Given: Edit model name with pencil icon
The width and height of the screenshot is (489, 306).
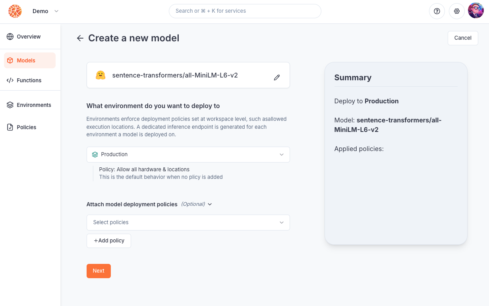Looking at the screenshot, I should click(x=277, y=77).
